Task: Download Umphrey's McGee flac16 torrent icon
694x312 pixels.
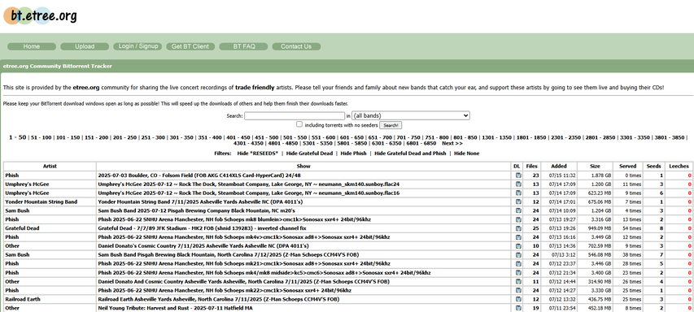Action: (x=518, y=193)
